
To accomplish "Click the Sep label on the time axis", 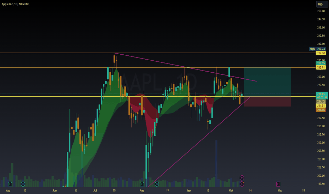I will (189, 190).
